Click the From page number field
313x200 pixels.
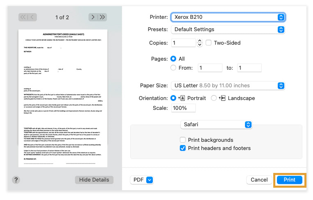[x=210, y=68]
